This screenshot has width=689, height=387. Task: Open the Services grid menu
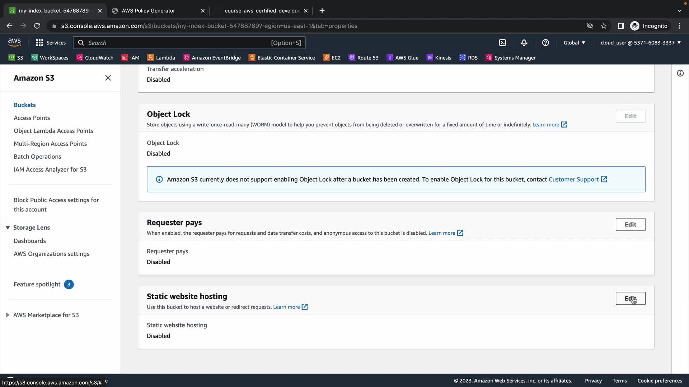[x=51, y=43]
